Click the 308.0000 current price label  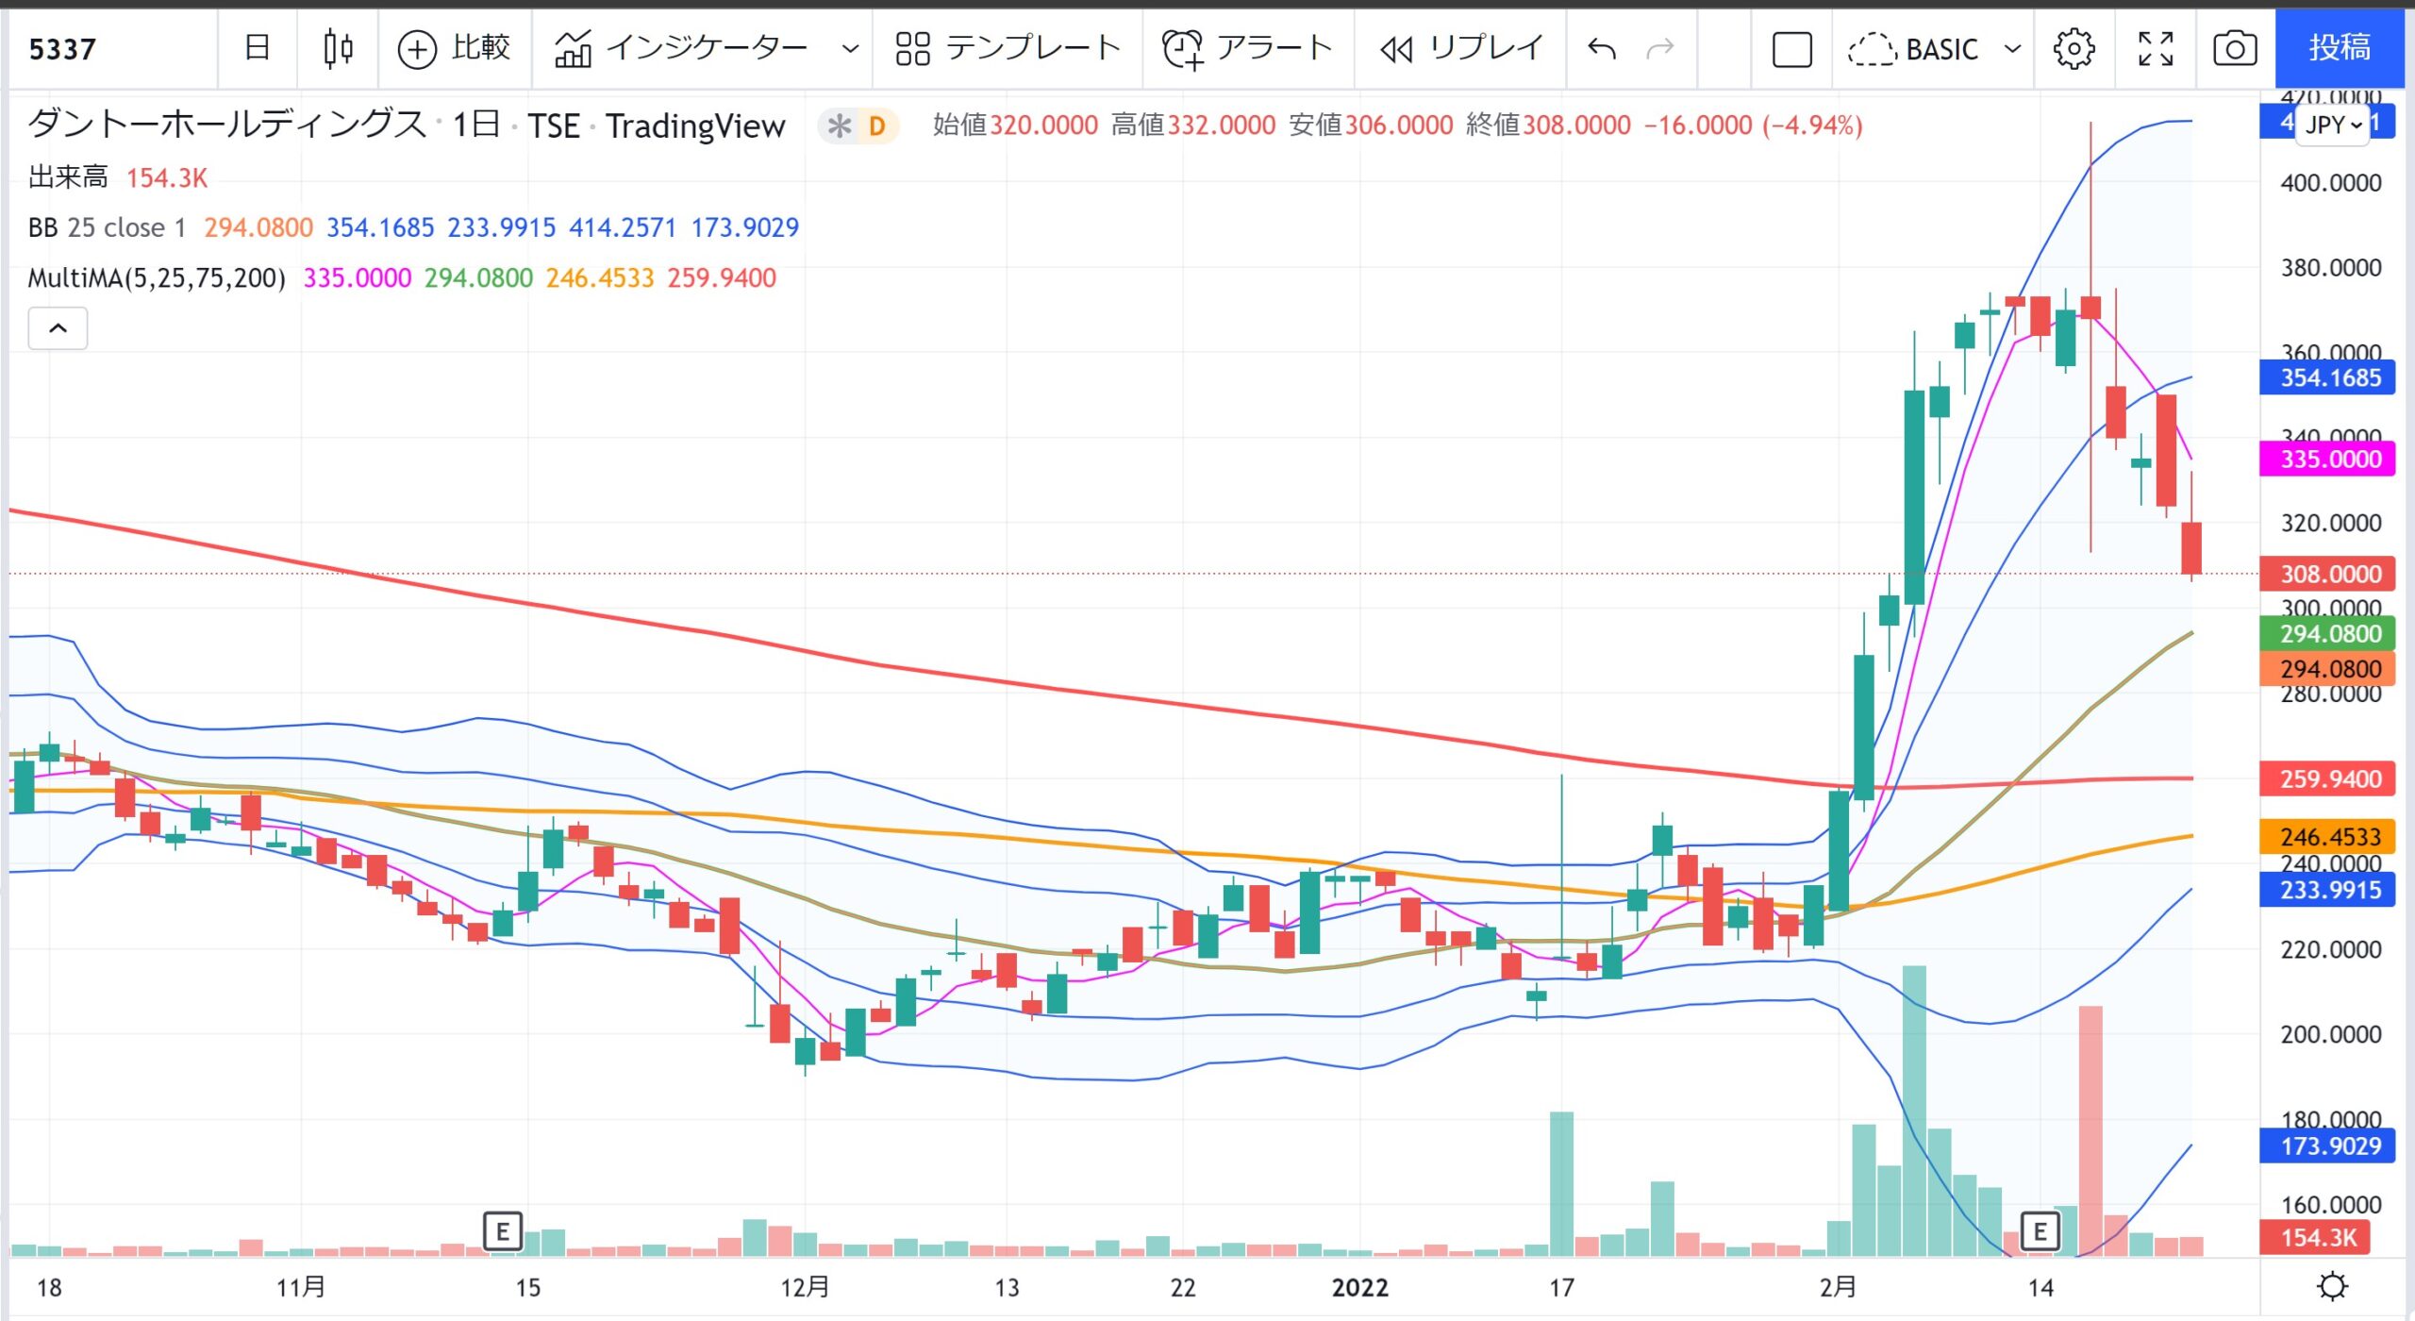2327,574
